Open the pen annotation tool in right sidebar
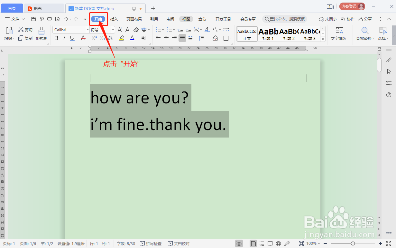Screen dimensions: 396x248 (x=389, y=60)
